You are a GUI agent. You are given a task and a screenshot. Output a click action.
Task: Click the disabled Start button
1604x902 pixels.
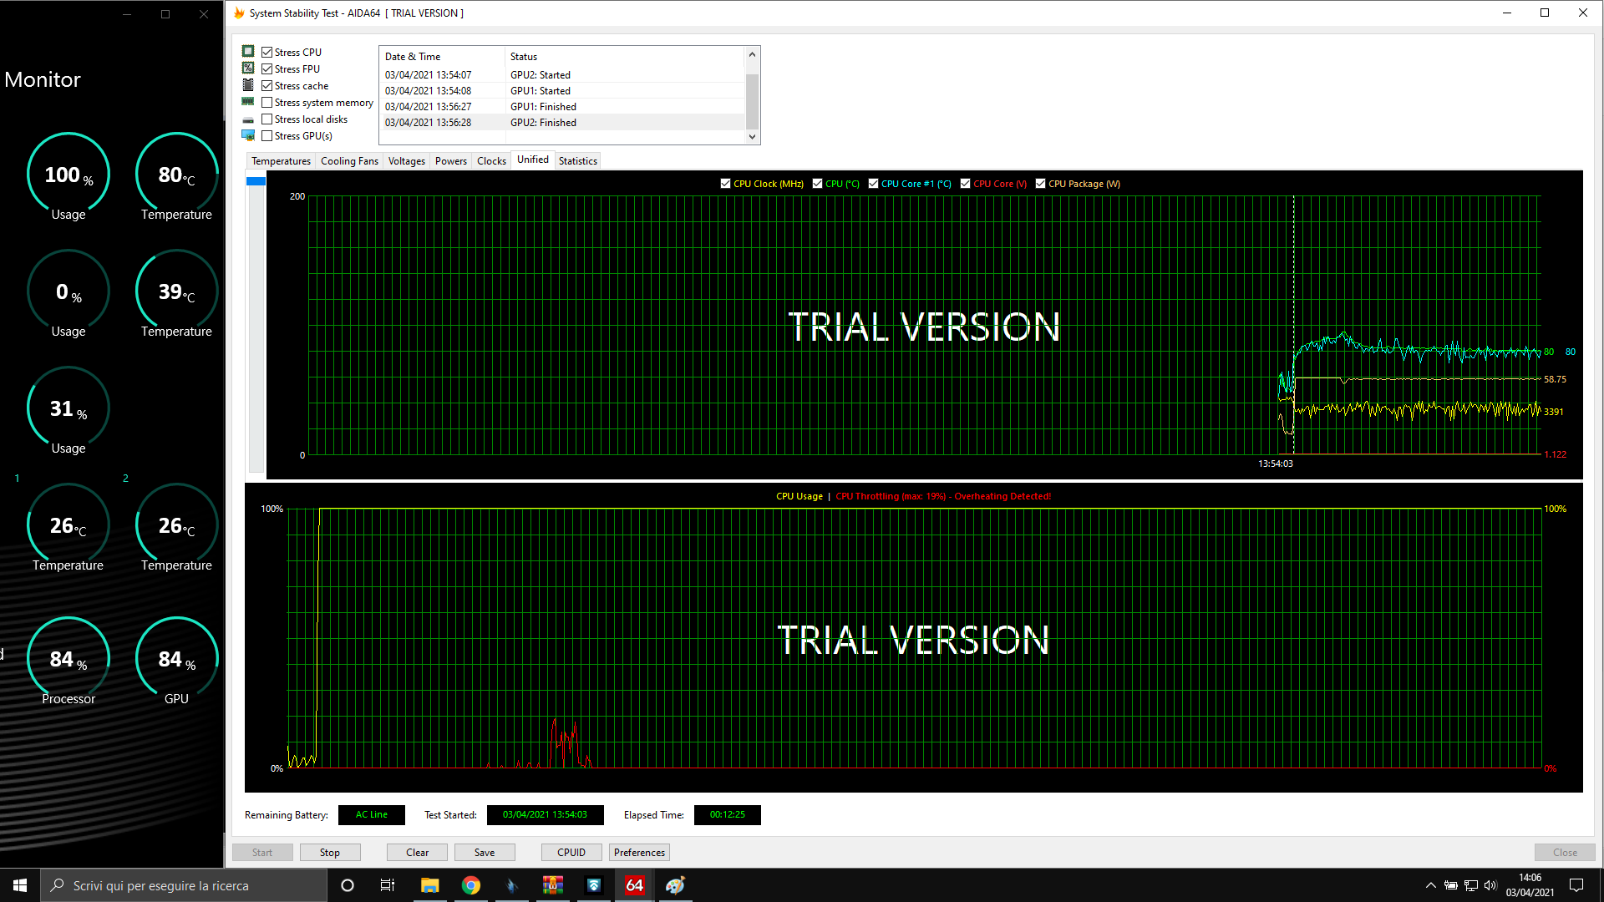point(262,852)
